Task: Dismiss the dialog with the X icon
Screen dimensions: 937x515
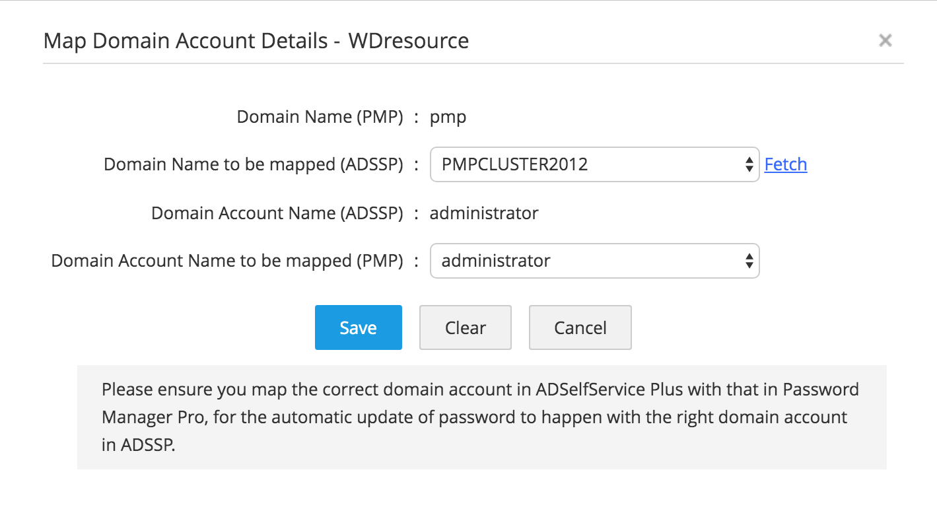Action: 885,40
